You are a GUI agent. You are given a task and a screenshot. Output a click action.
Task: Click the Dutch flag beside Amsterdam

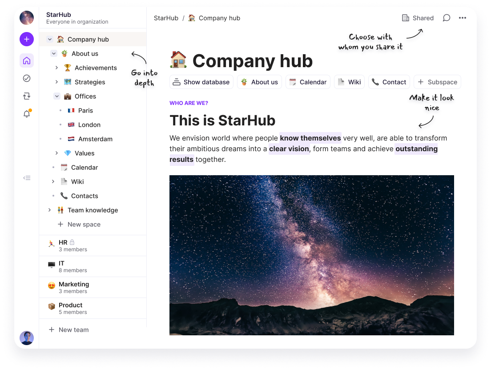[x=71, y=139]
